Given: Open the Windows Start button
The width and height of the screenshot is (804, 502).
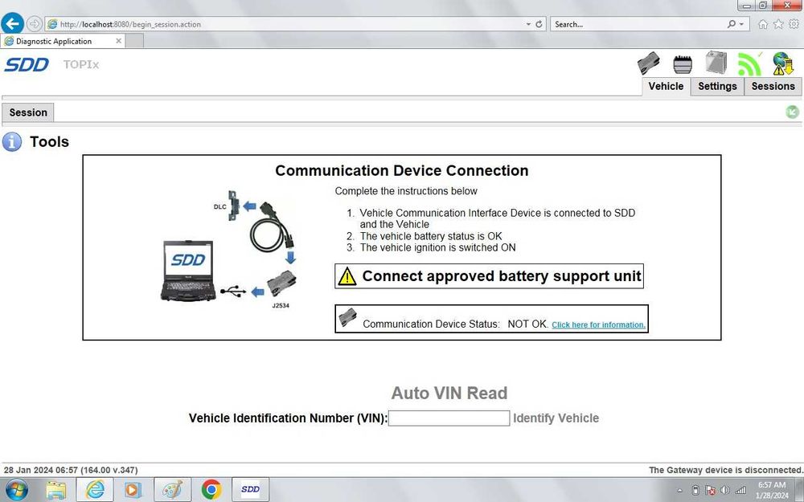Looking at the screenshot, I should 16,490.
